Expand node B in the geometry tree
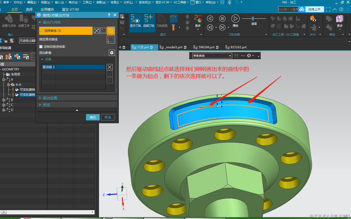The height and width of the screenshot is (219, 351). (4, 100)
